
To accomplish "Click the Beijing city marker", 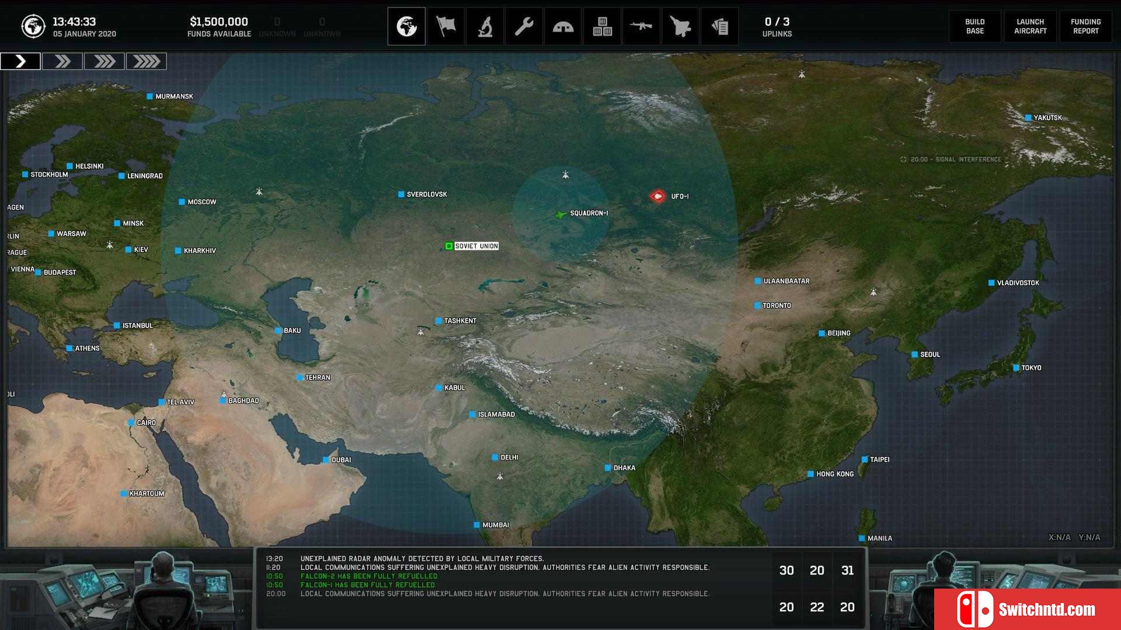I will point(821,334).
